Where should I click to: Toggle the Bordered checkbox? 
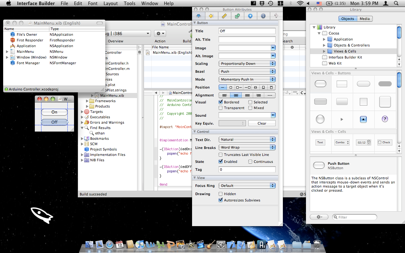coord(221,102)
